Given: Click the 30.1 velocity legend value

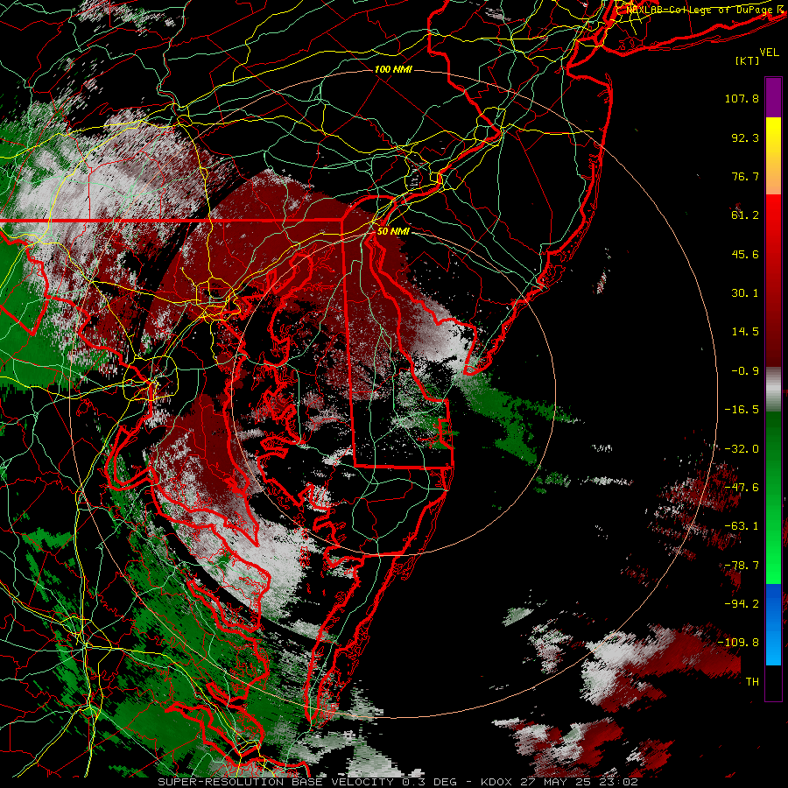Looking at the screenshot, I should click(745, 293).
